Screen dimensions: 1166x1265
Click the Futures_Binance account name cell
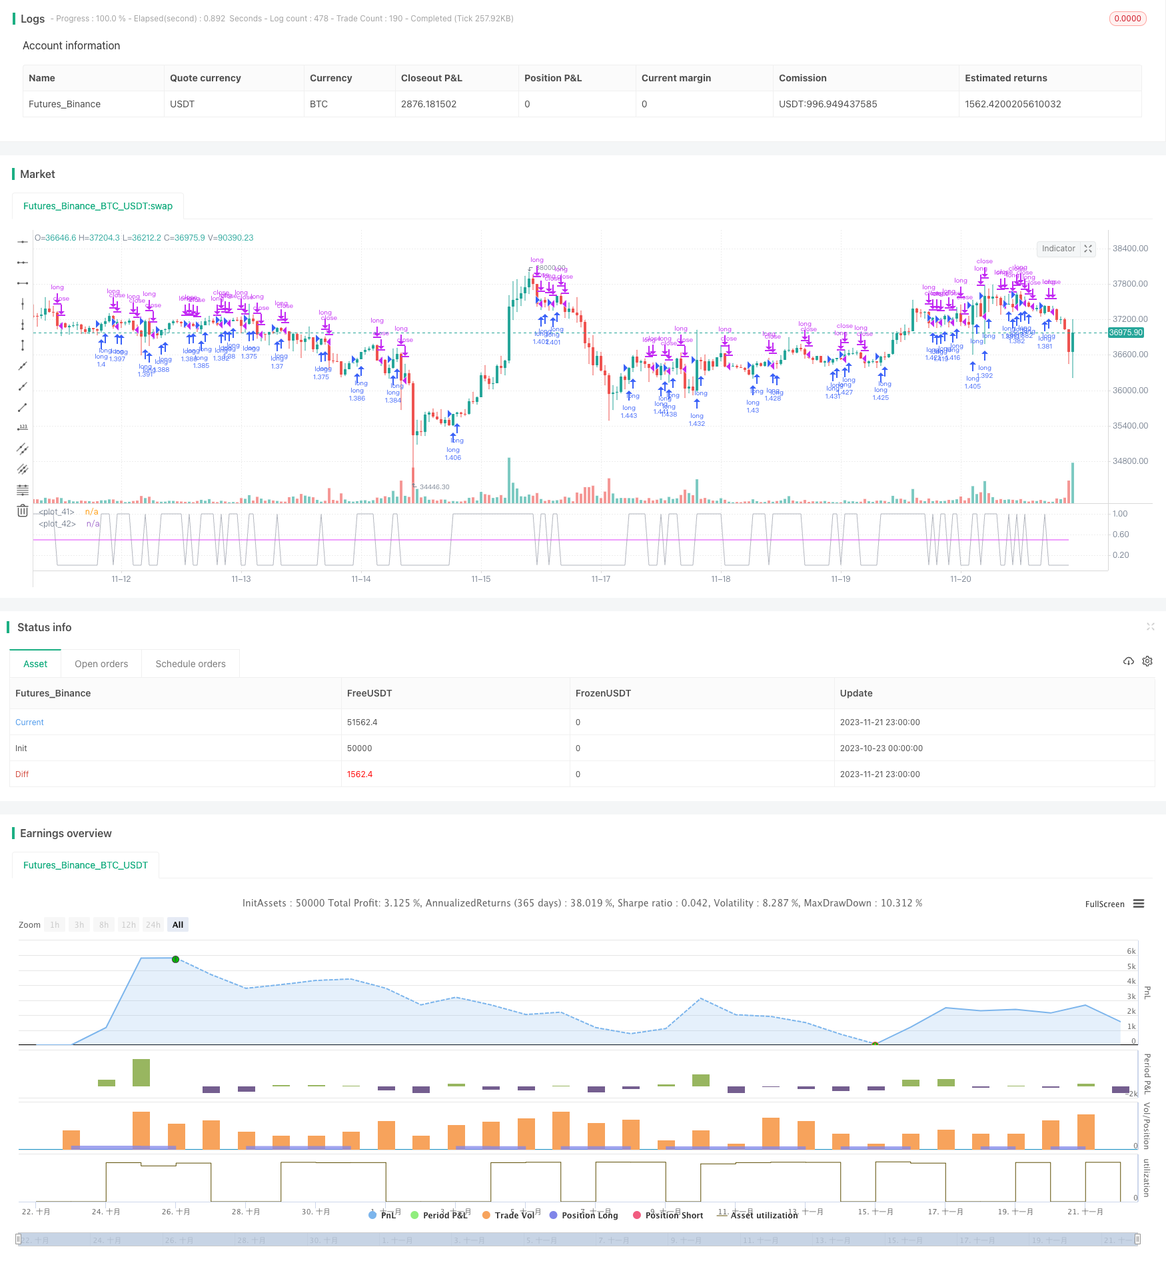click(x=65, y=104)
